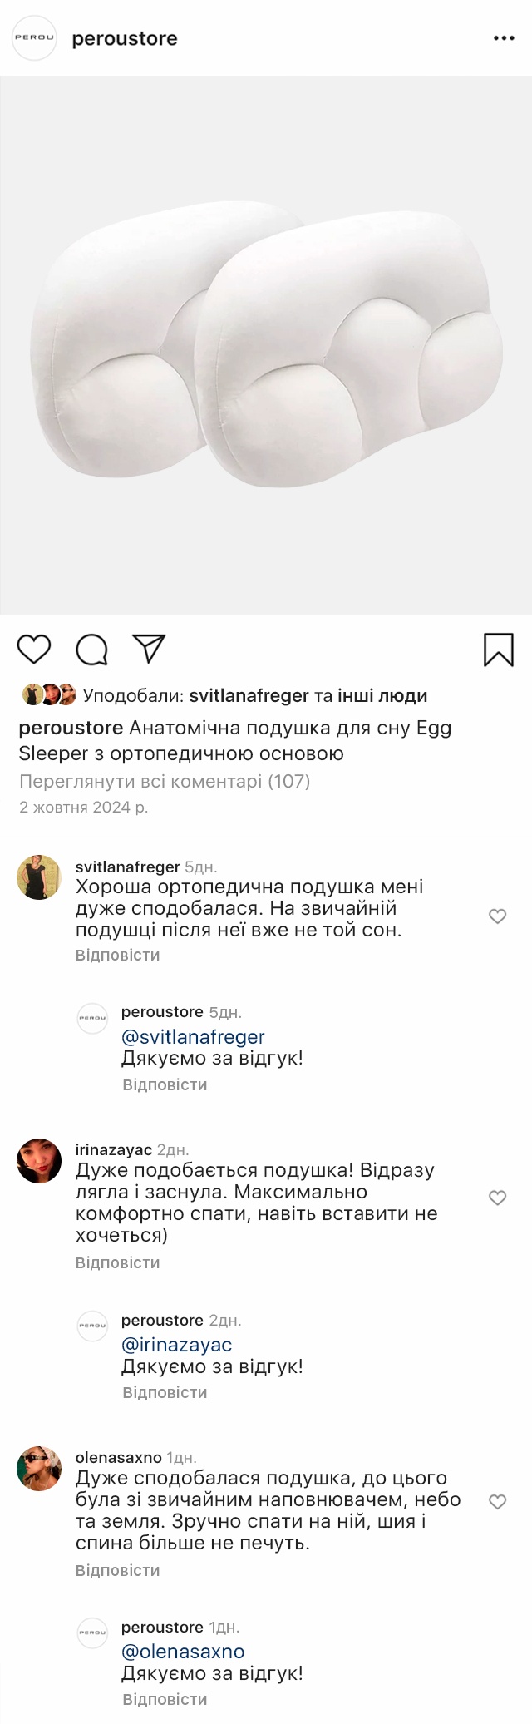
Task: Open comments via speech bubble icon
Action: click(92, 650)
